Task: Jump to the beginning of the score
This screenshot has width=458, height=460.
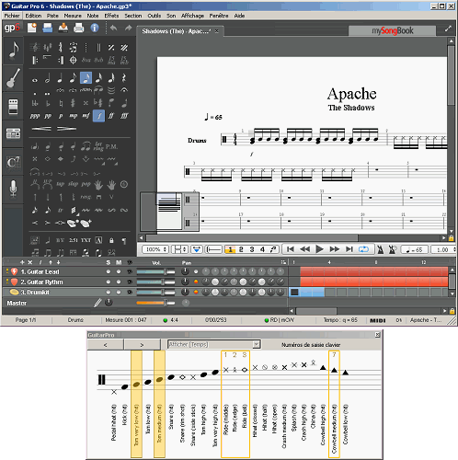Action: [x=291, y=249]
